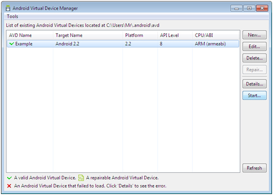This screenshot has height=195, width=273.
Task: Maximize the Android Virtual Device Manager window
Action: pyautogui.click(x=249, y=8)
